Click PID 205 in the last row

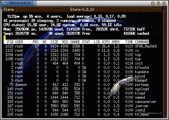click(10, 114)
